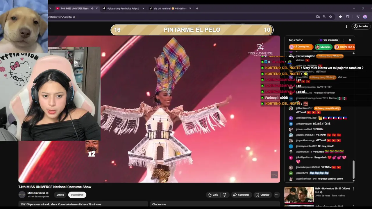This screenshot has width=372, height=209.
Task: Mute the Miss Universe tab audio icon
Action: (92, 8)
